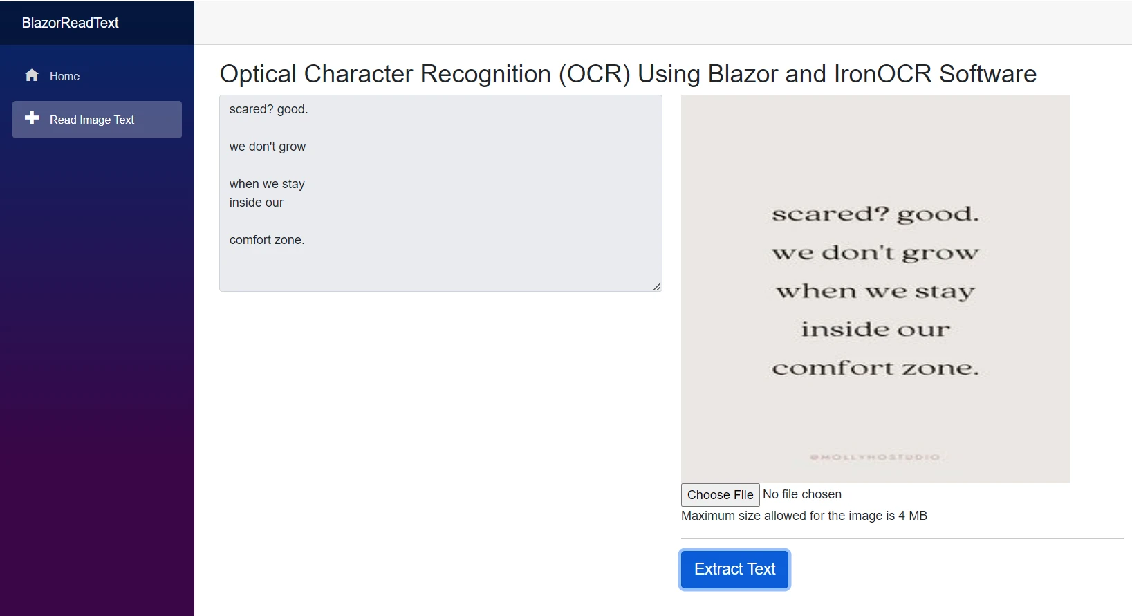Click the @mollyhostudio watermark in the image
This screenshot has width=1132, height=616.
click(x=875, y=457)
